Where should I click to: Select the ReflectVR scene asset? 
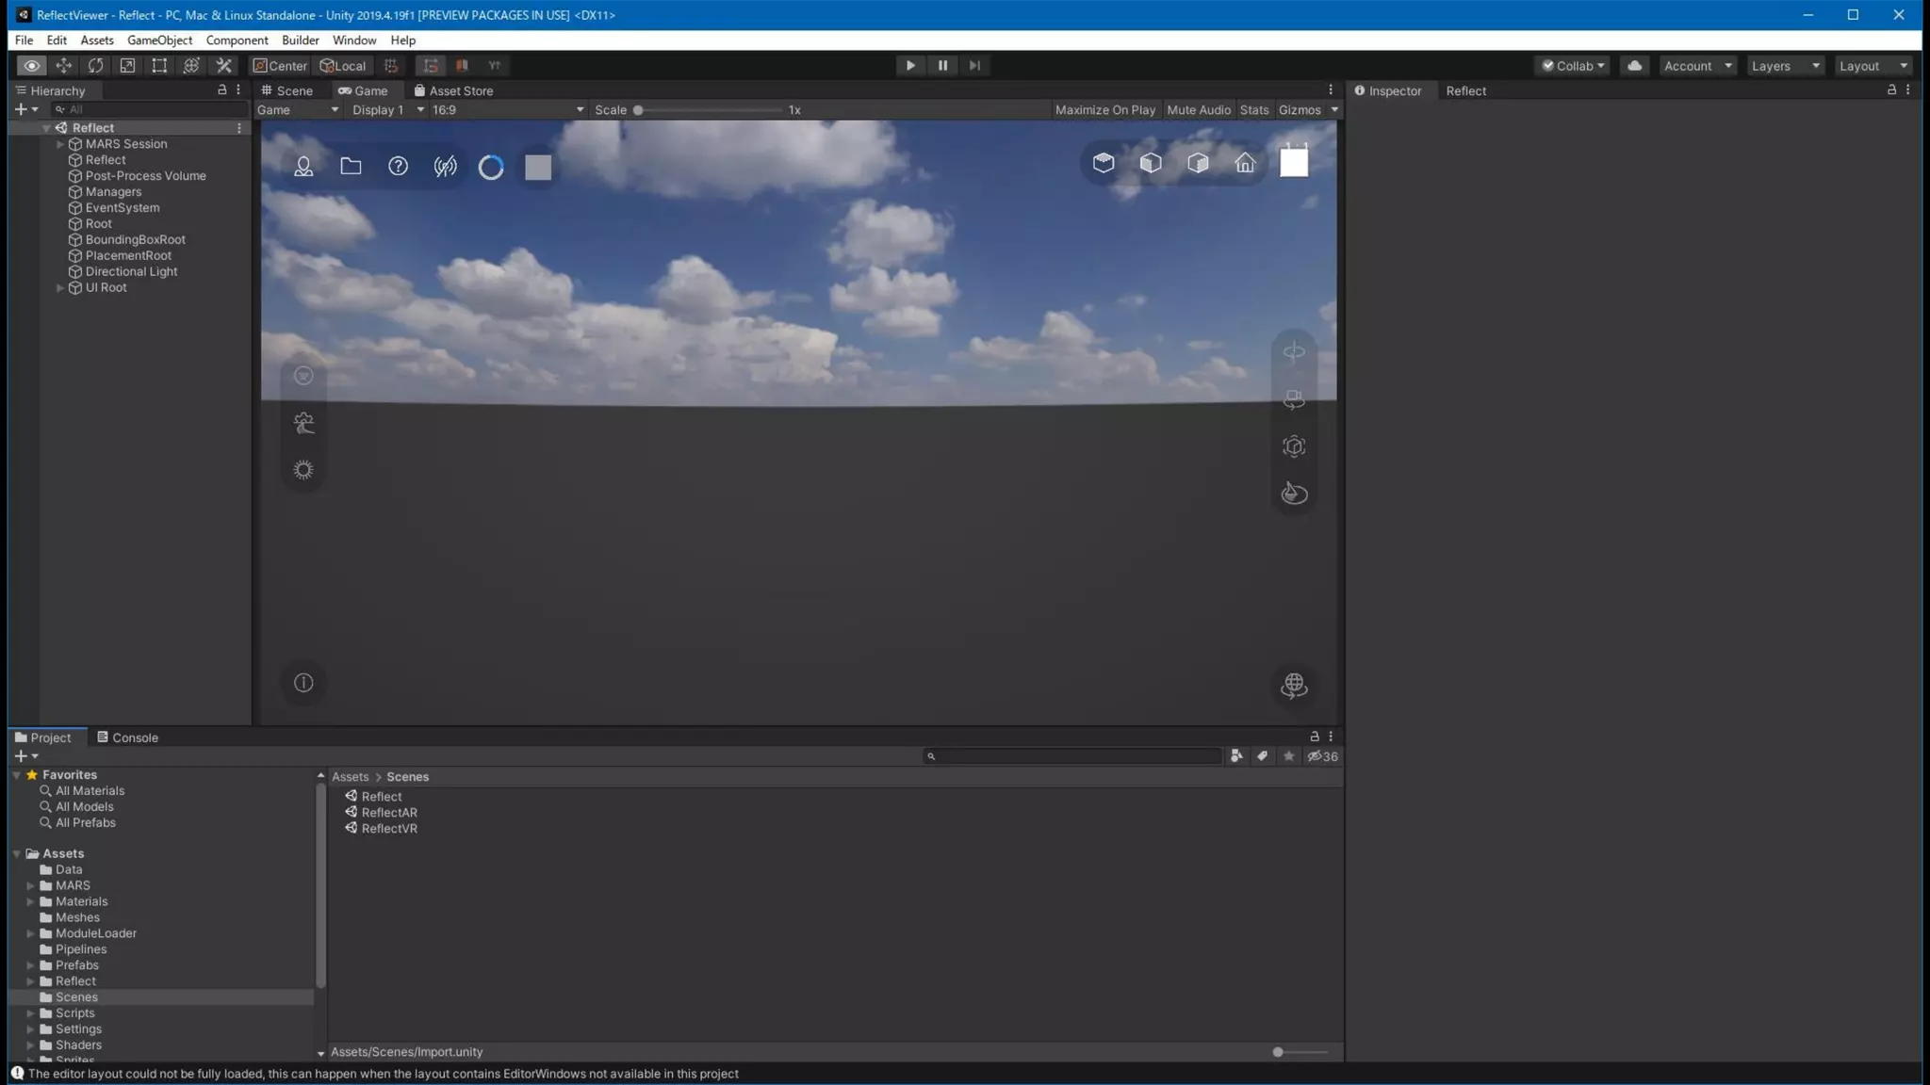coord(388,829)
